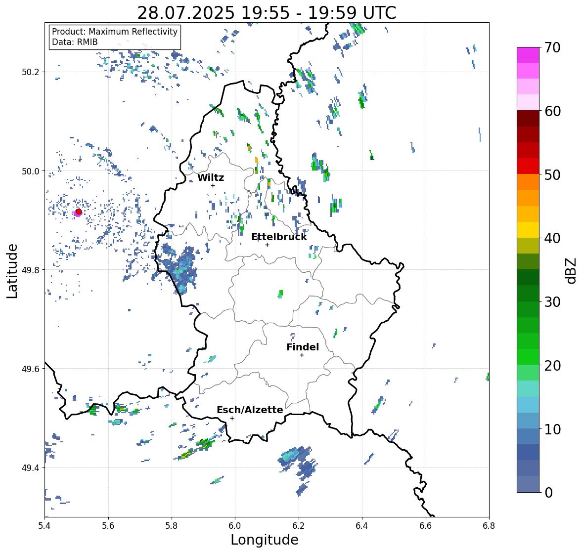Click the Wiltz label
The width and height of the screenshot is (583, 552).
point(211,177)
